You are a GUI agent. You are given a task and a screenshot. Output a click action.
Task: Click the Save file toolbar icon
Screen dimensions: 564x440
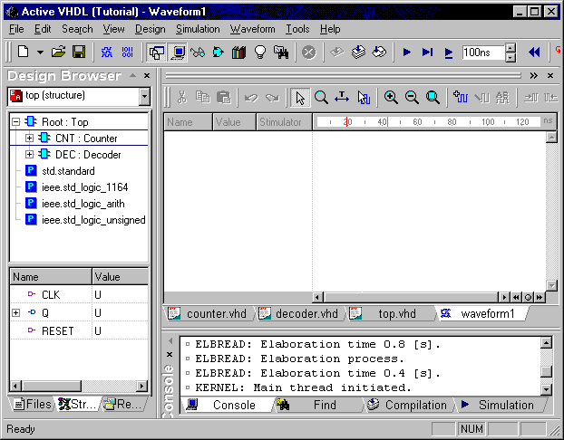click(79, 53)
